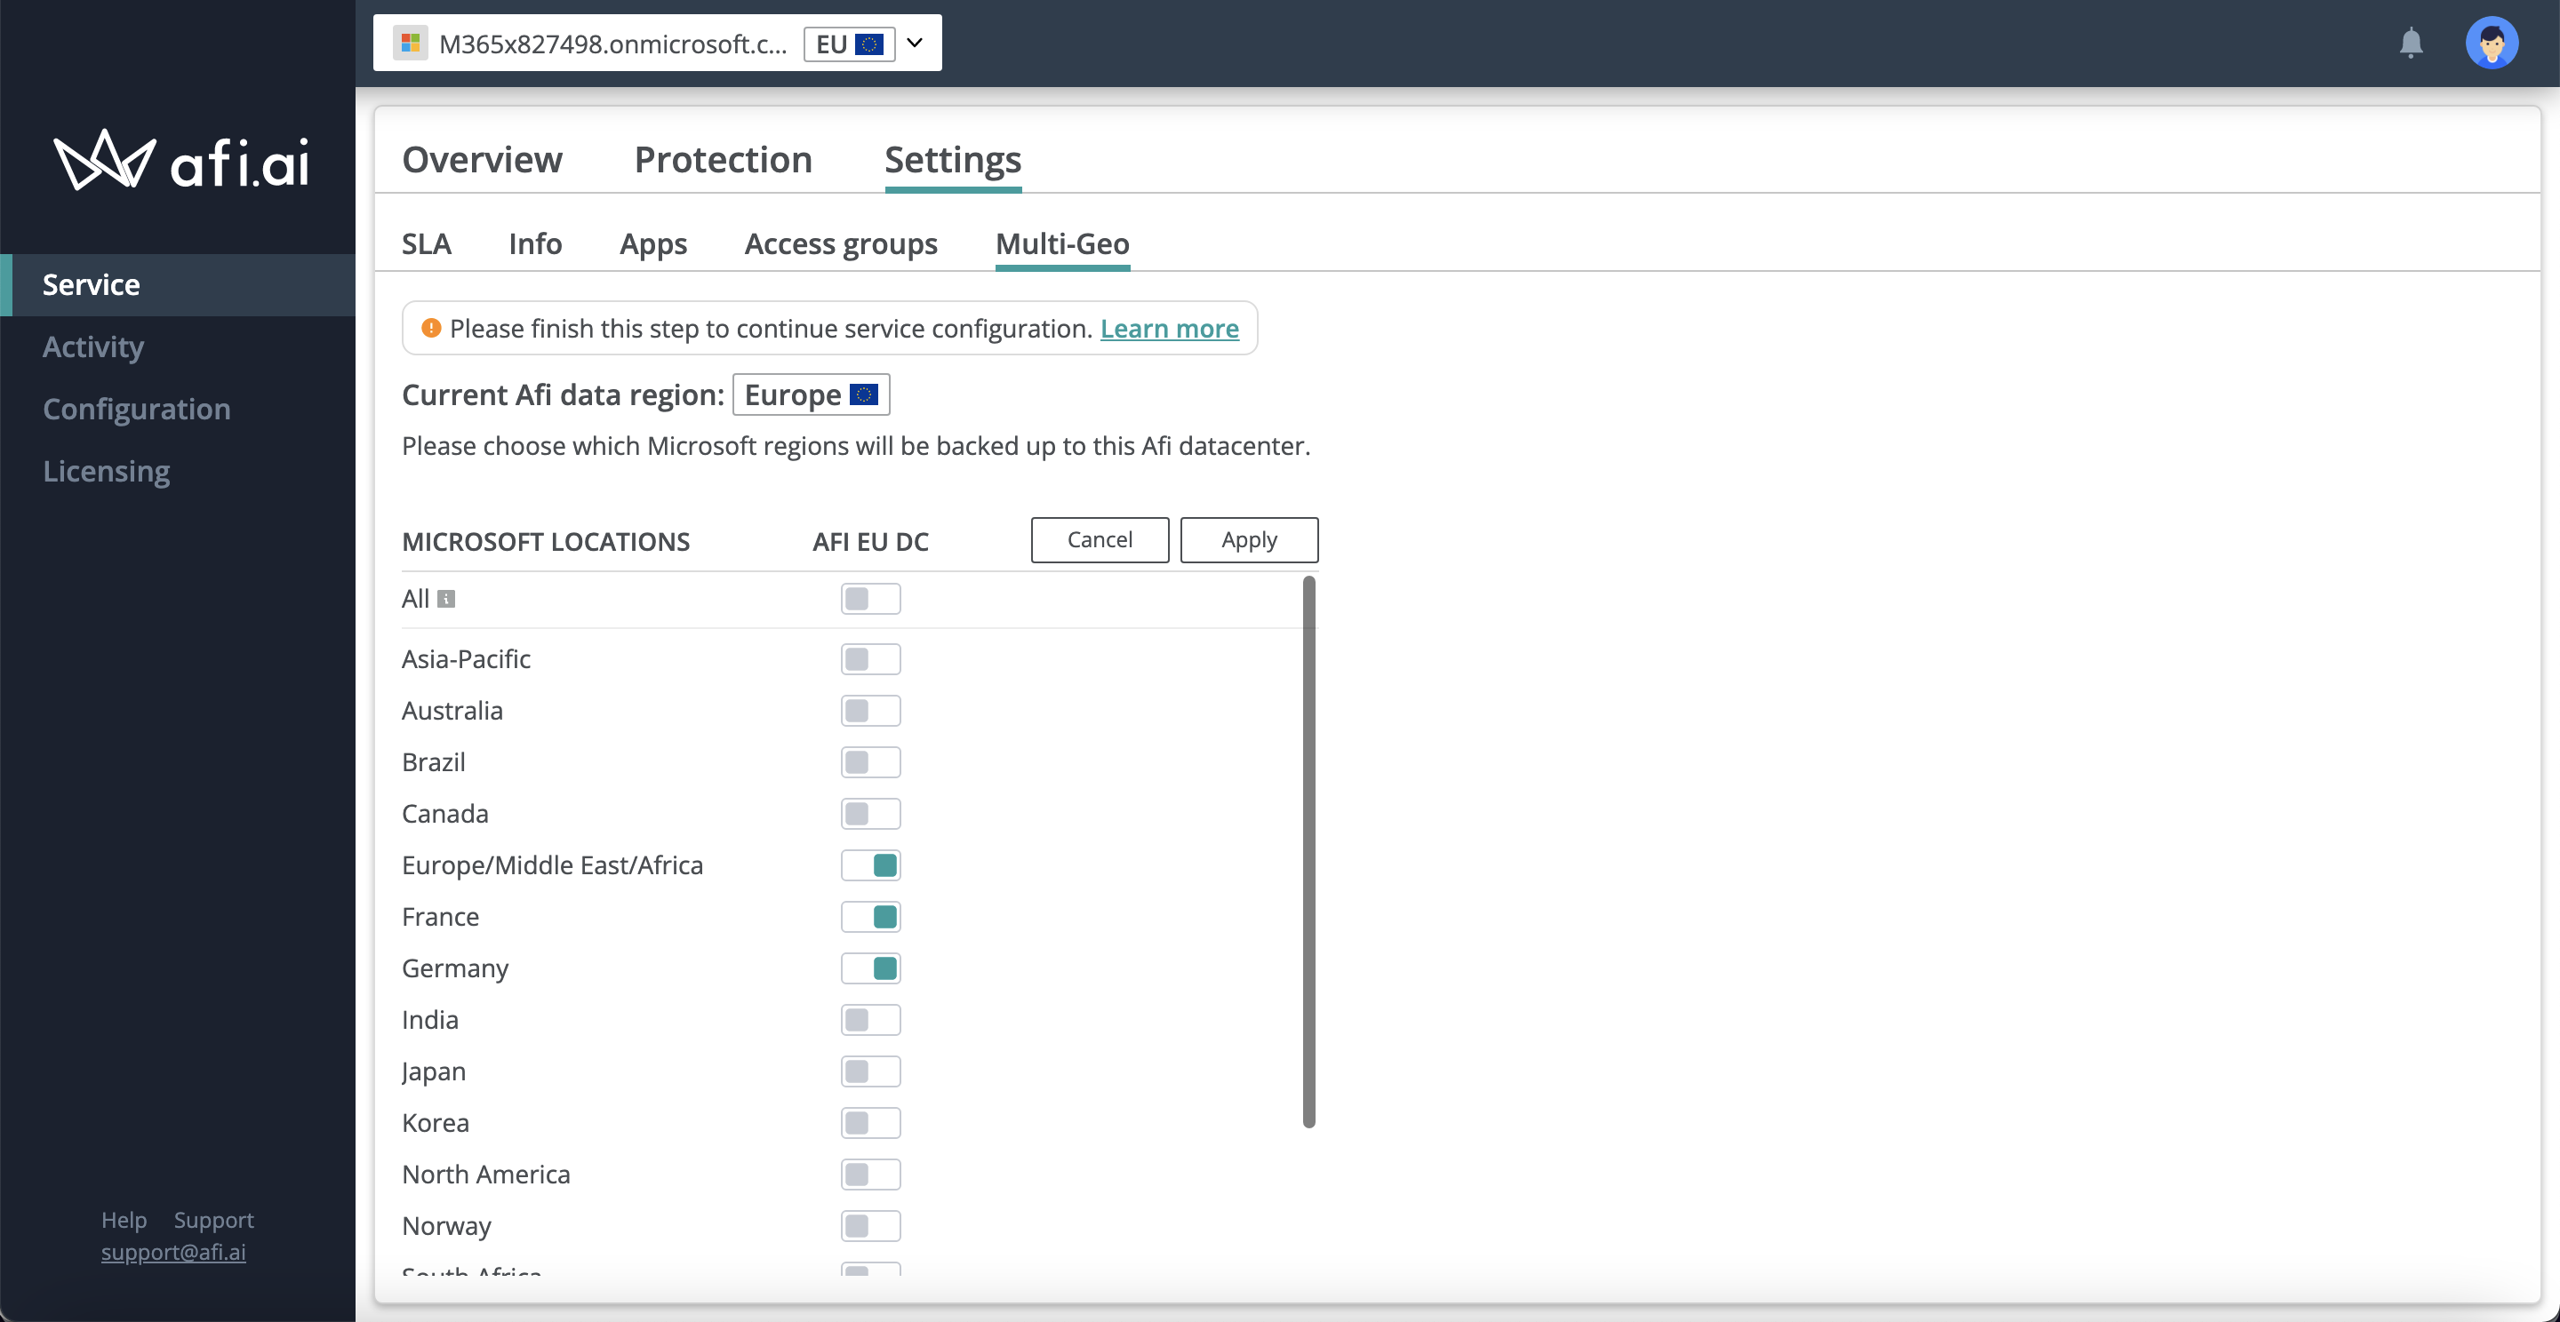
Task: Switch to the Protection tab
Action: point(724,158)
